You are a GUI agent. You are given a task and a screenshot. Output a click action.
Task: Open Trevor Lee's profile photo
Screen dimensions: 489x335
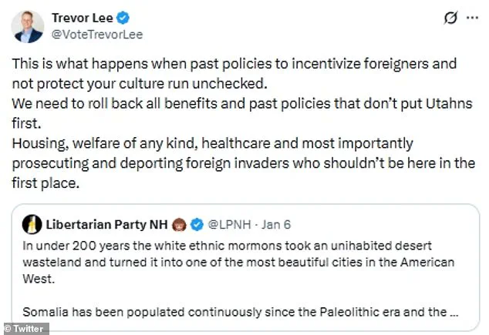tap(27, 25)
